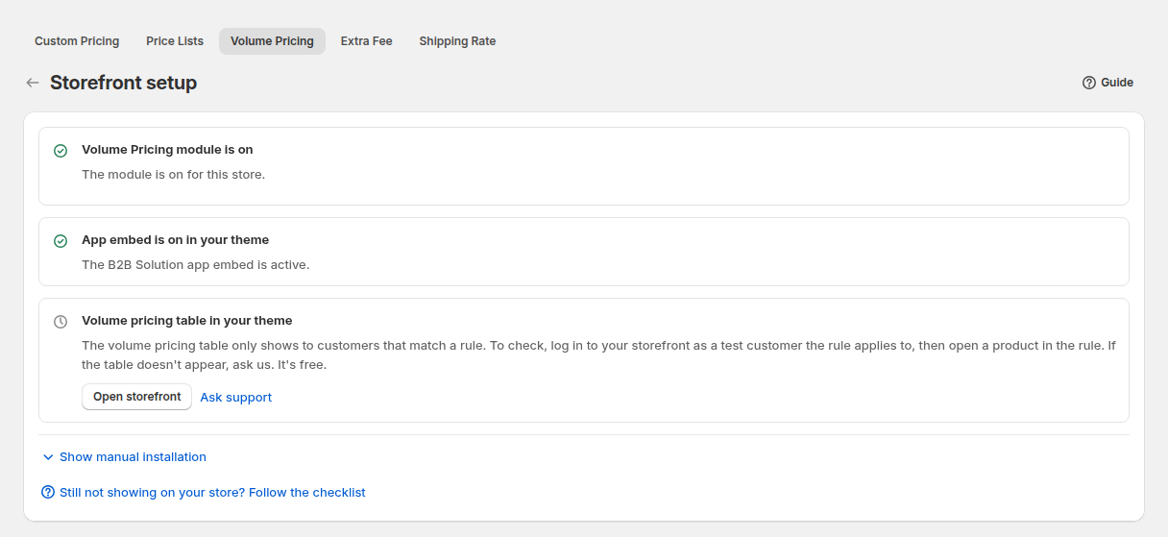This screenshot has width=1168, height=537.
Task: Switch to the Custom Pricing tab
Action: [x=77, y=41]
